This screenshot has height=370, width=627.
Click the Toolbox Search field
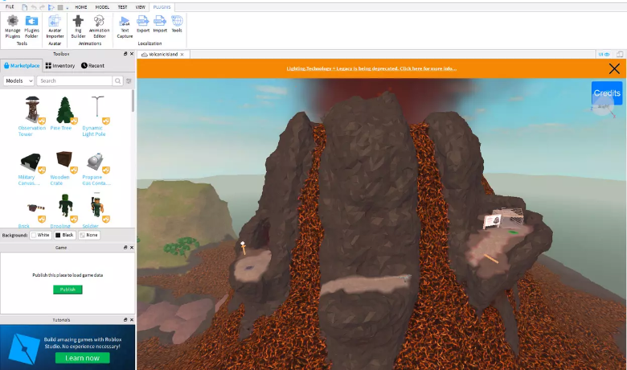tap(75, 80)
